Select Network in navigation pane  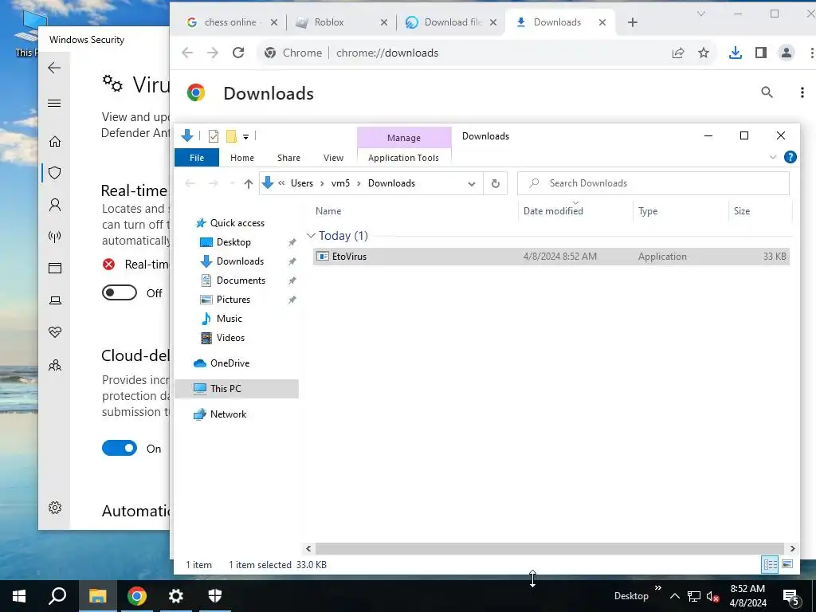228,414
